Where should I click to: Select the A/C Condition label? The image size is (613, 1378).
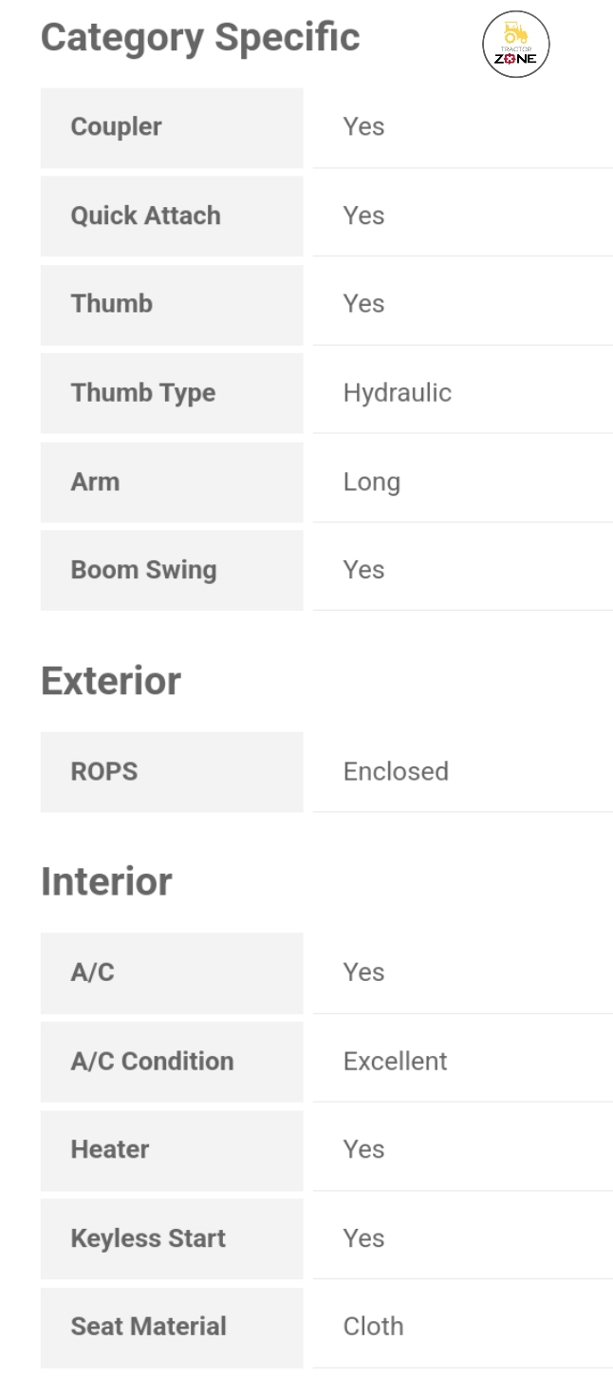coord(152,1061)
